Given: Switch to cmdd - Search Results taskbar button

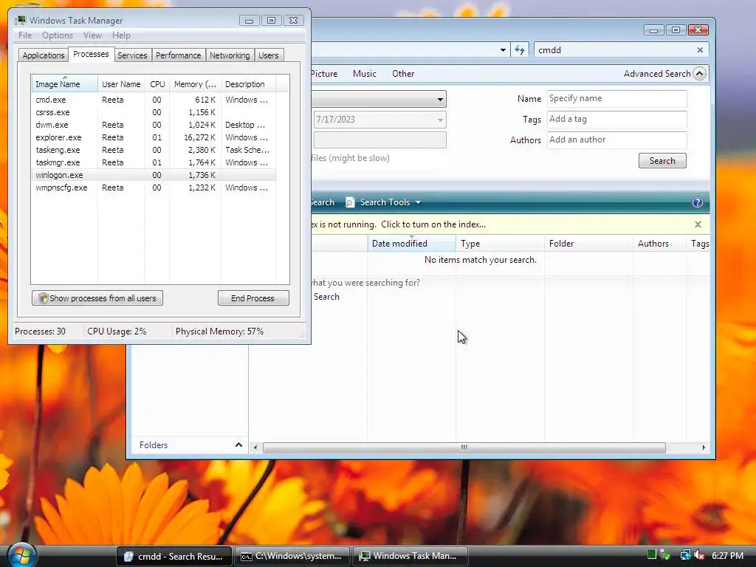Looking at the screenshot, I should pyautogui.click(x=174, y=556).
